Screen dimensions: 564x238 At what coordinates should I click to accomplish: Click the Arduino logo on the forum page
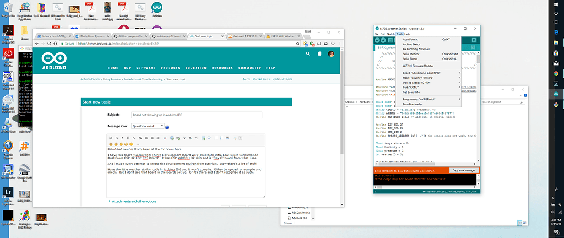click(53, 61)
